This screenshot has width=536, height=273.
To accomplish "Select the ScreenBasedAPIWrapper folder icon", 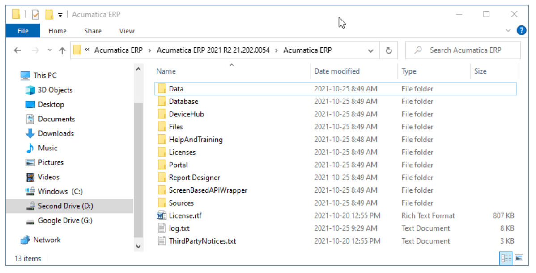I will pos(162,190).
